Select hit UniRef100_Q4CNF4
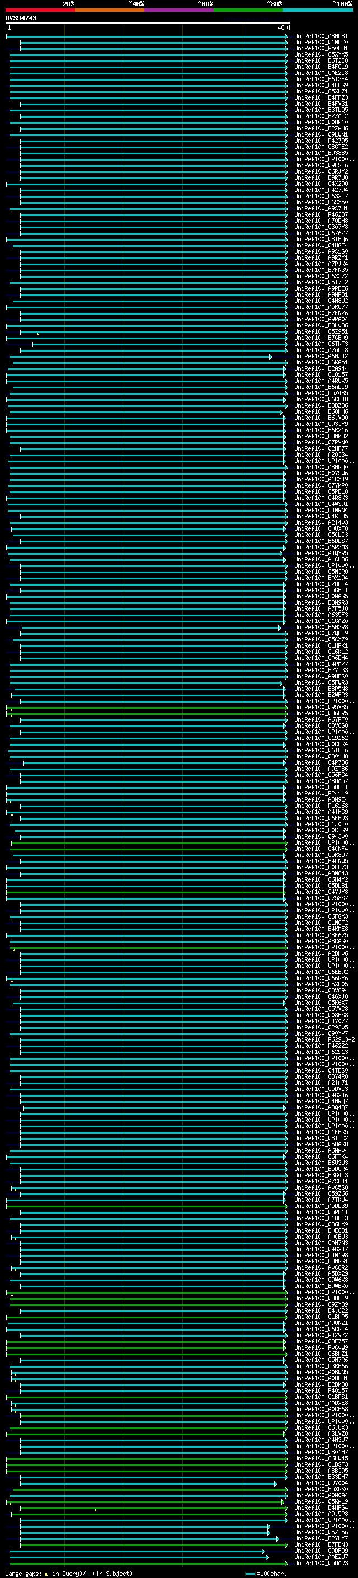The width and height of the screenshot is (358, 1578). tap(321, 849)
